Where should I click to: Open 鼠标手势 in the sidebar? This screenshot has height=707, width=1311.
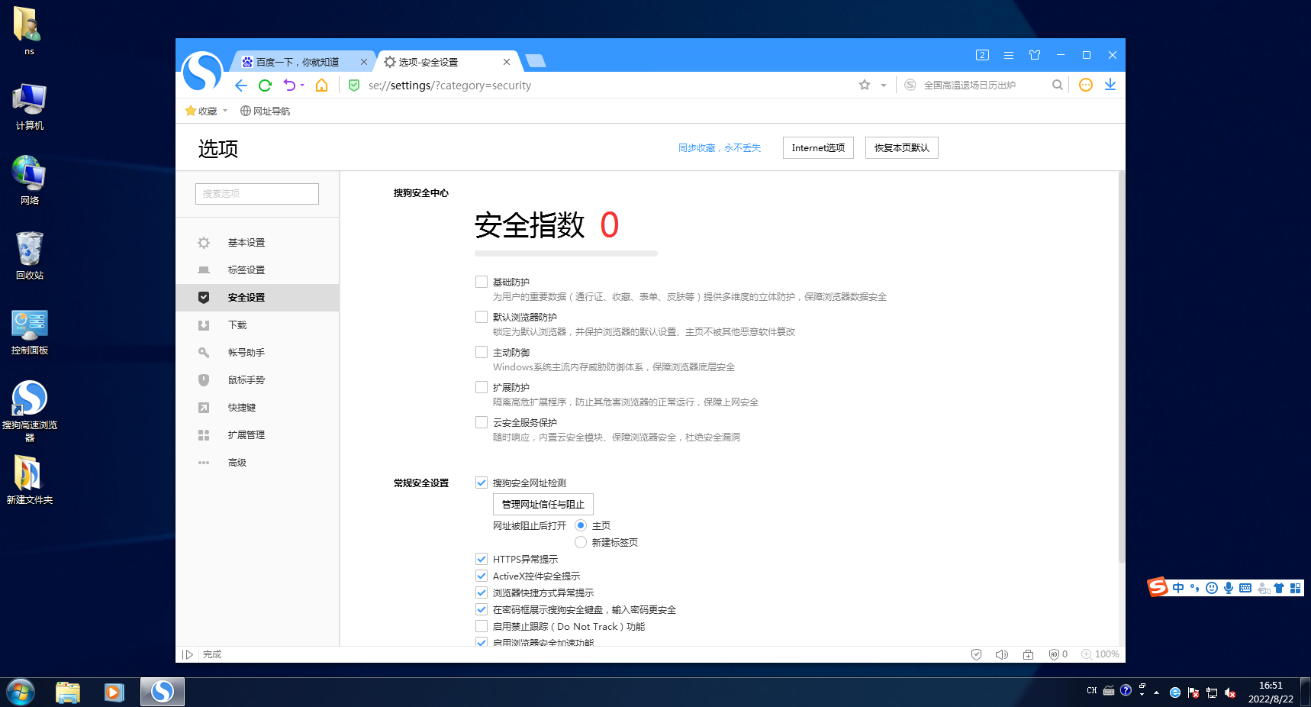[257, 380]
